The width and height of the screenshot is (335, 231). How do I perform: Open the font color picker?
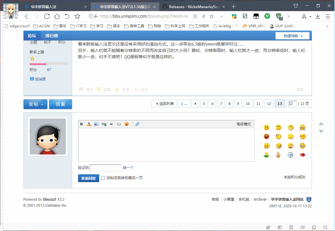[x=89, y=124]
